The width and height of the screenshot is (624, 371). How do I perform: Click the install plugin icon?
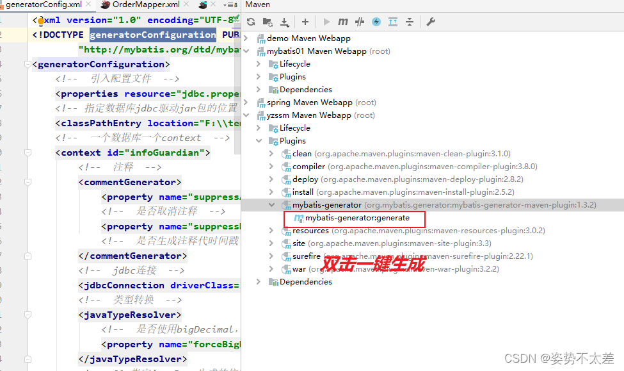tap(286, 192)
